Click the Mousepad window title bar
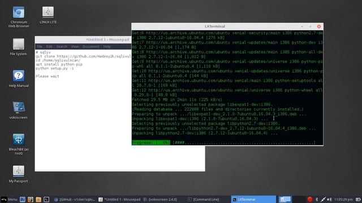Screen dimensions: 362x203 (x=83, y=39)
